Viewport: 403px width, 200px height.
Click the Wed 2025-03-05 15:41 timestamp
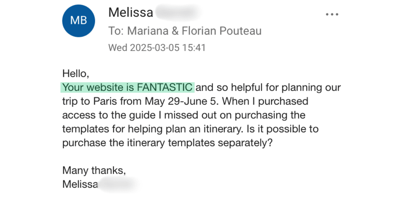157,48
